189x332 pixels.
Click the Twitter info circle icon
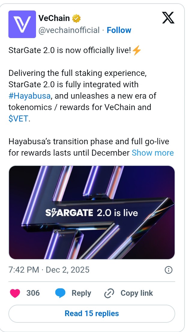pyautogui.click(x=169, y=270)
